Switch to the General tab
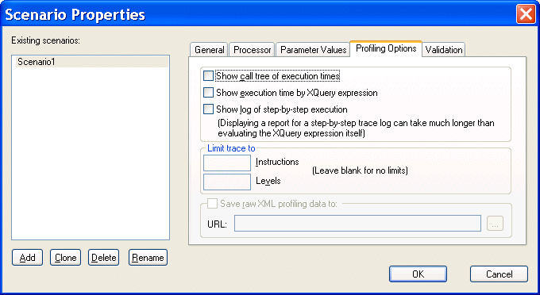The width and height of the screenshot is (540, 295). click(209, 50)
